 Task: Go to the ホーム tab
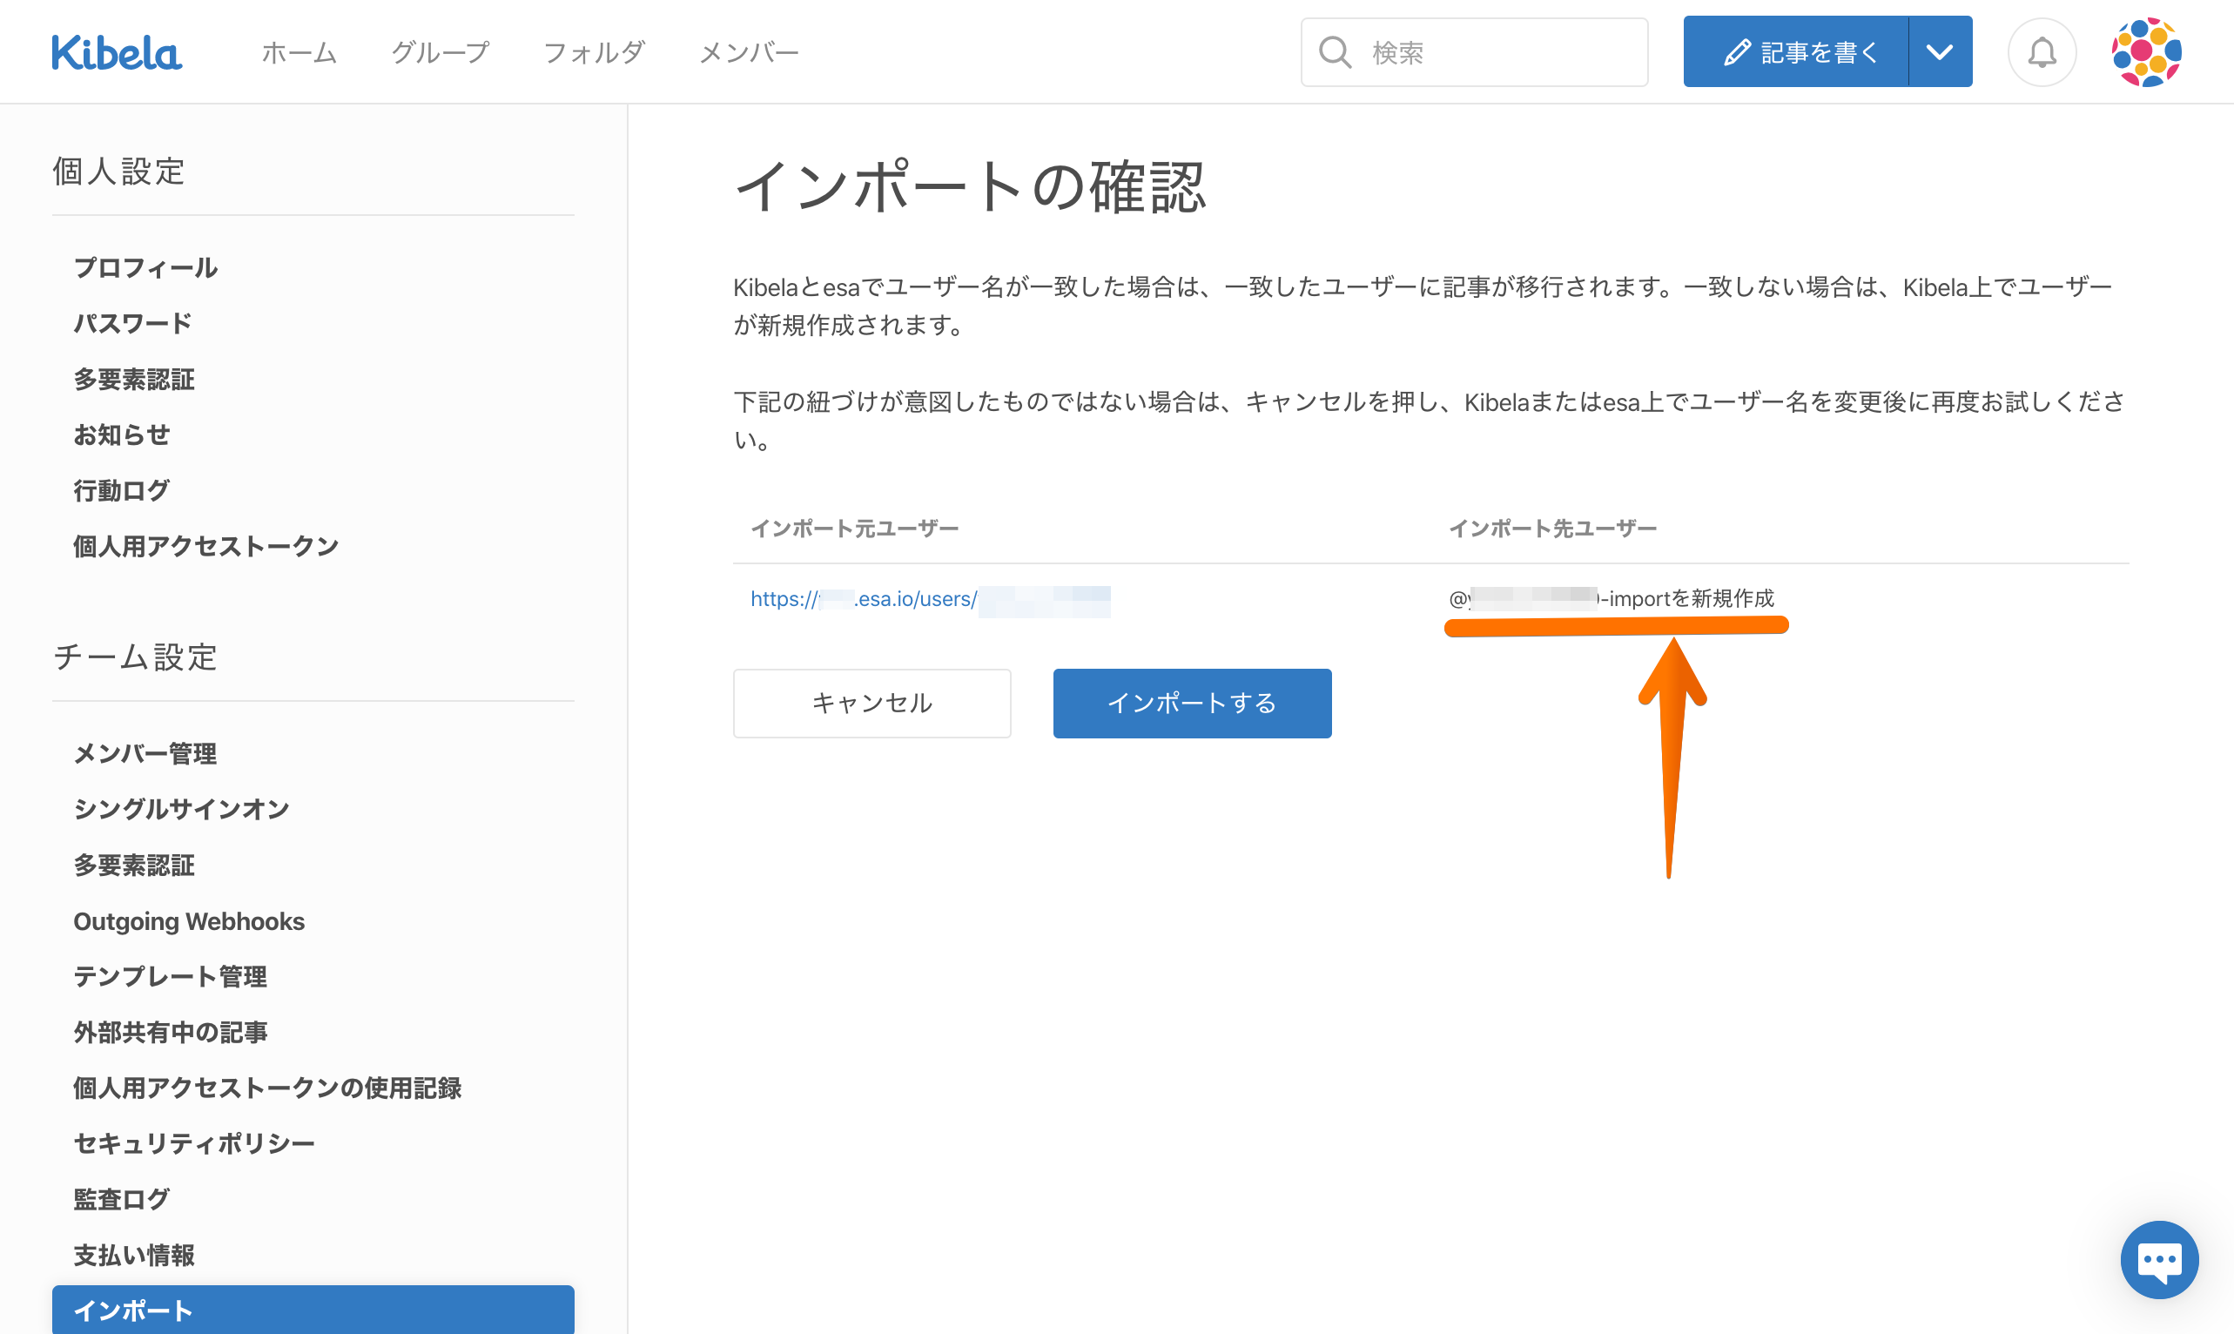pos(299,52)
